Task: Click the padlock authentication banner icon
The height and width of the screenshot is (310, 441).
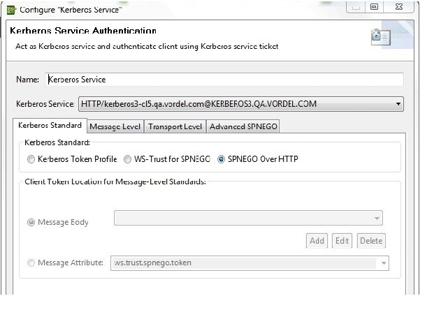Action: point(380,37)
